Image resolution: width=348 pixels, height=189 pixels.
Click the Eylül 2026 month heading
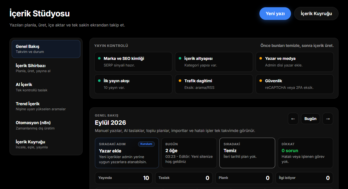point(110,123)
